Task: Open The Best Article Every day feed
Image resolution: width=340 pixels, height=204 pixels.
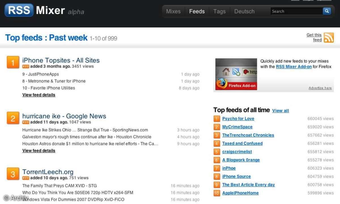Action: 248,185
